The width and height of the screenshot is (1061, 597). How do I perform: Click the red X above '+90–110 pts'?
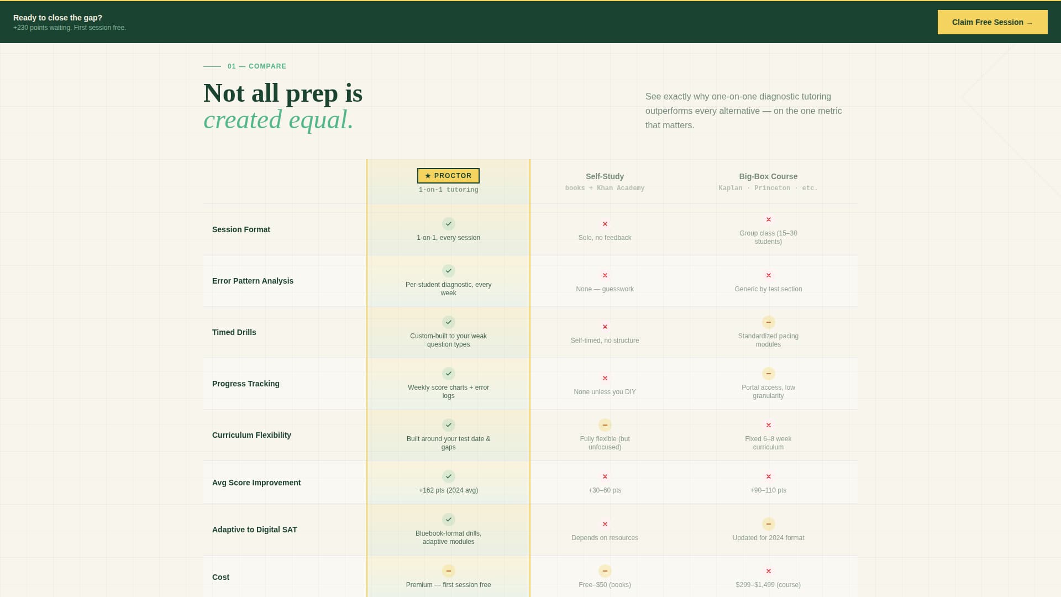click(769, 476)
